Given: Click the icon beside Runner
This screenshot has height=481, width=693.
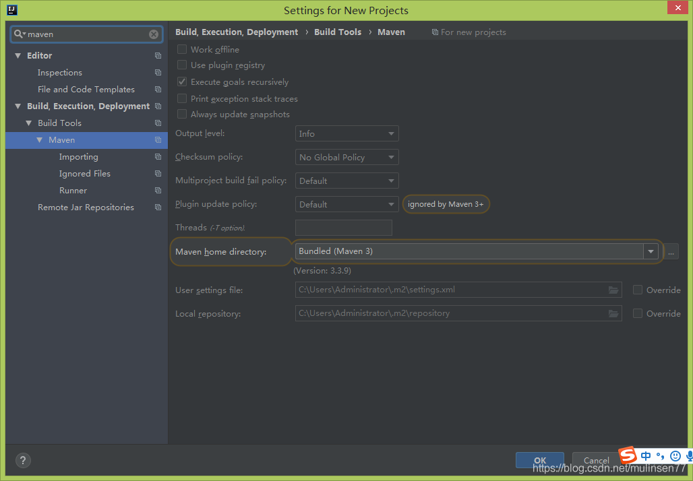Looking at the screenshot, I should tap(158, 191).
